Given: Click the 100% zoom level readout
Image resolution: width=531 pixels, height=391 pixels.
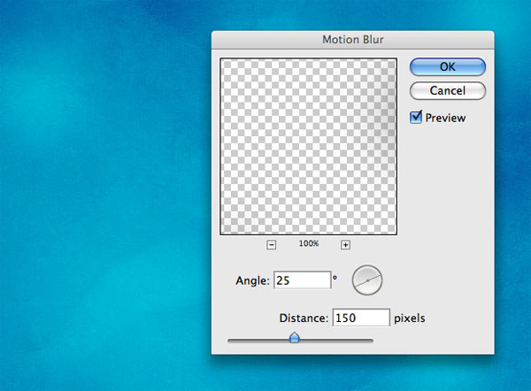Looking at the screenshot, I should (x=309, y=243).
